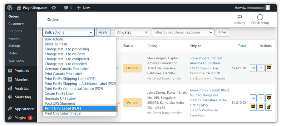
Task: Go to Customers in the sidebar
Action: (x=16, y=24)
